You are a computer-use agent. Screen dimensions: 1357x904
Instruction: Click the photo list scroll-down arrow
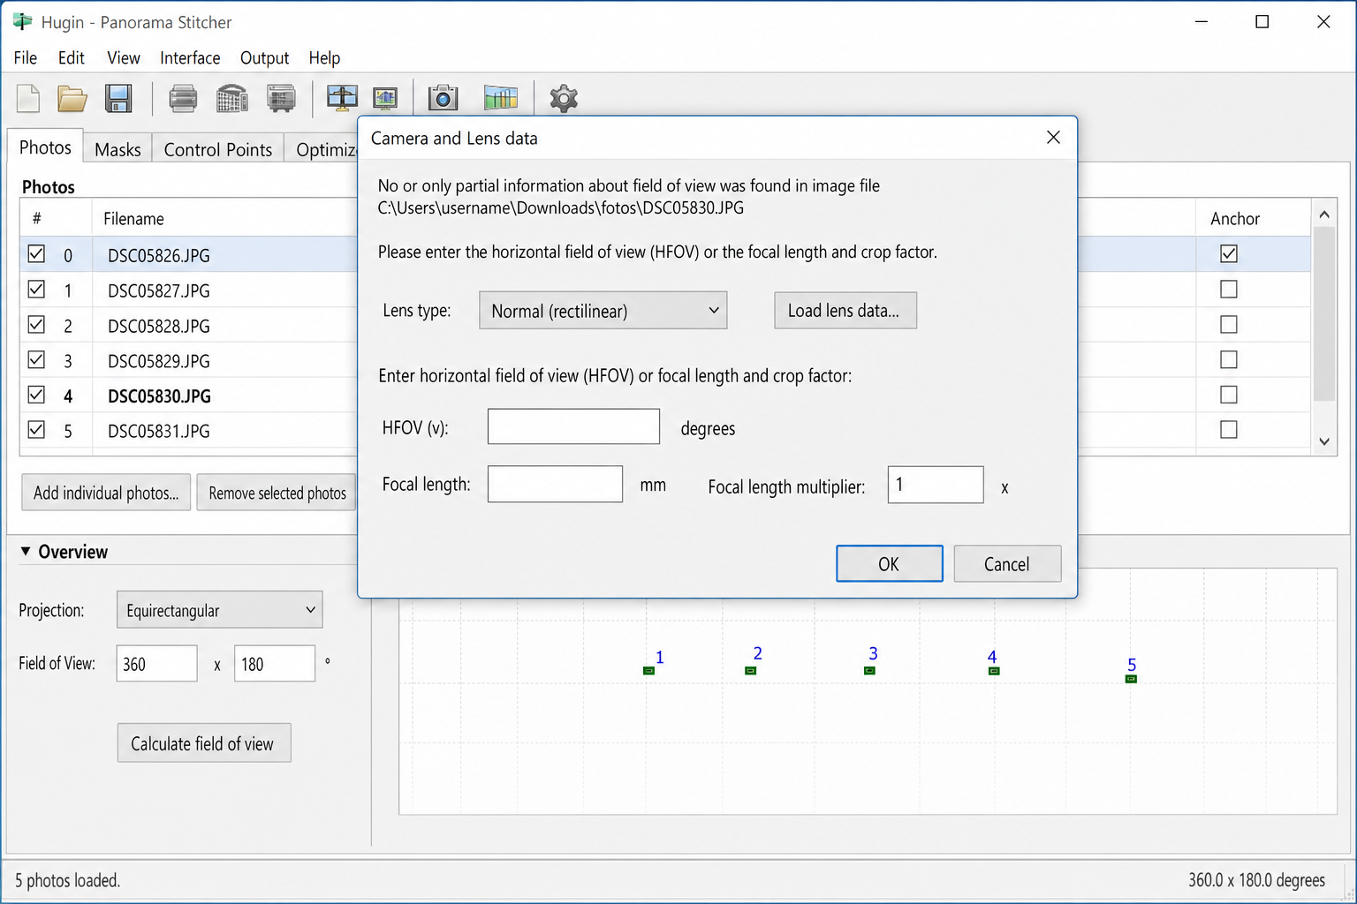click(1323, 441)
